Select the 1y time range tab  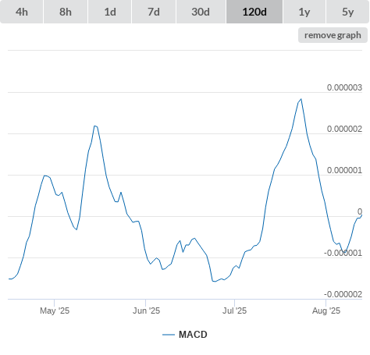(304, 12)
